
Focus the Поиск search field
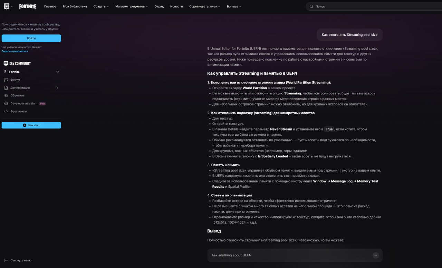point(374,7)
